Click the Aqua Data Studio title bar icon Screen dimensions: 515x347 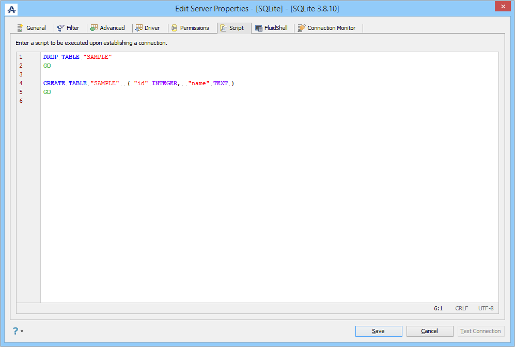coord(11,9)
